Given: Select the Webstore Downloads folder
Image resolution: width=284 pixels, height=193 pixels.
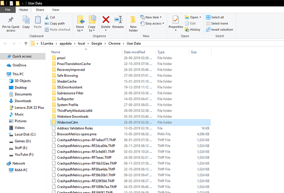Looking at the screenshot, I should [130, 117].
